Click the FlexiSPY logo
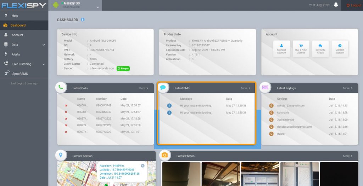 (x=24, y=5)
